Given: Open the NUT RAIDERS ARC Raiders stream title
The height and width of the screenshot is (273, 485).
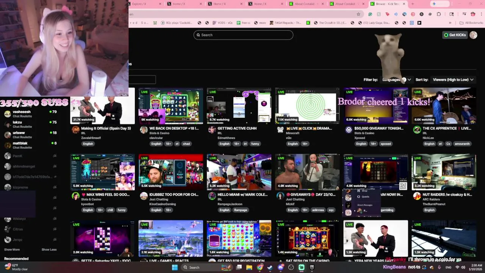Looking at the screenshot, I should [x=447, y=195].
